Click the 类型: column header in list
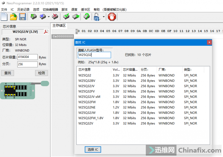The height and width of the screenshot is (157, 223). coord(193,70)
